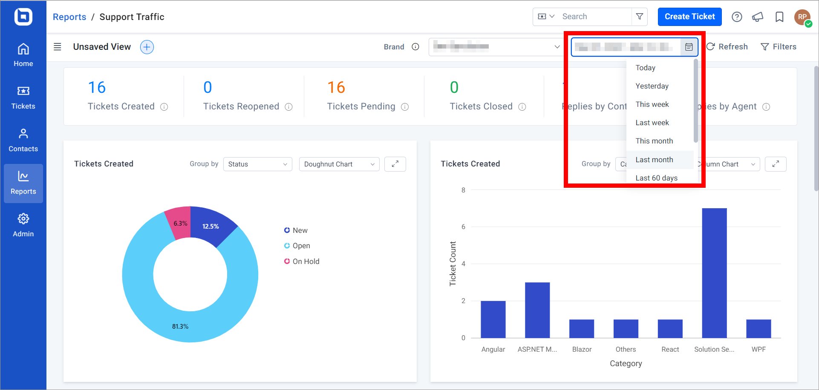This screenshot has height=390, width=819.
Task: Open the Filters panel
Action: tap(779, 47)
